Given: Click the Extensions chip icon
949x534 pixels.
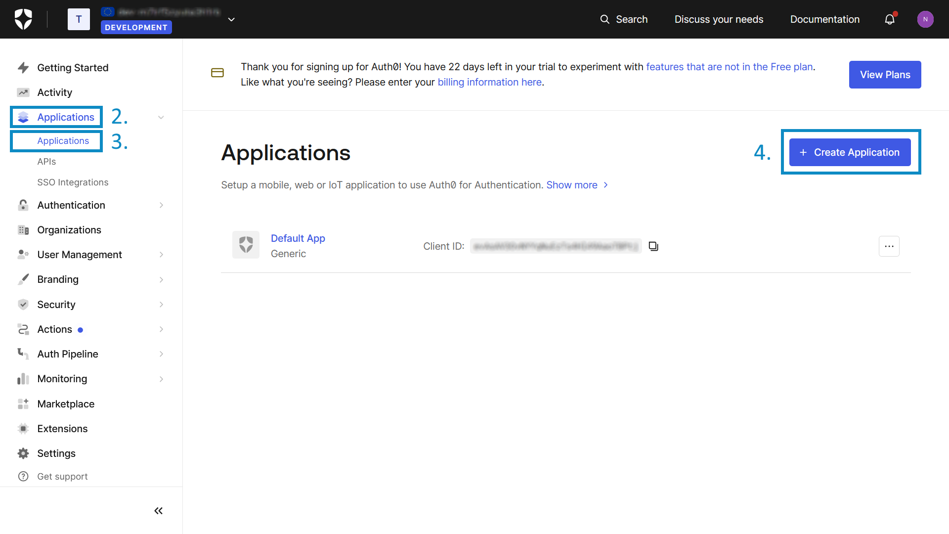Looking at the screenshot, I should click(23, 429).
